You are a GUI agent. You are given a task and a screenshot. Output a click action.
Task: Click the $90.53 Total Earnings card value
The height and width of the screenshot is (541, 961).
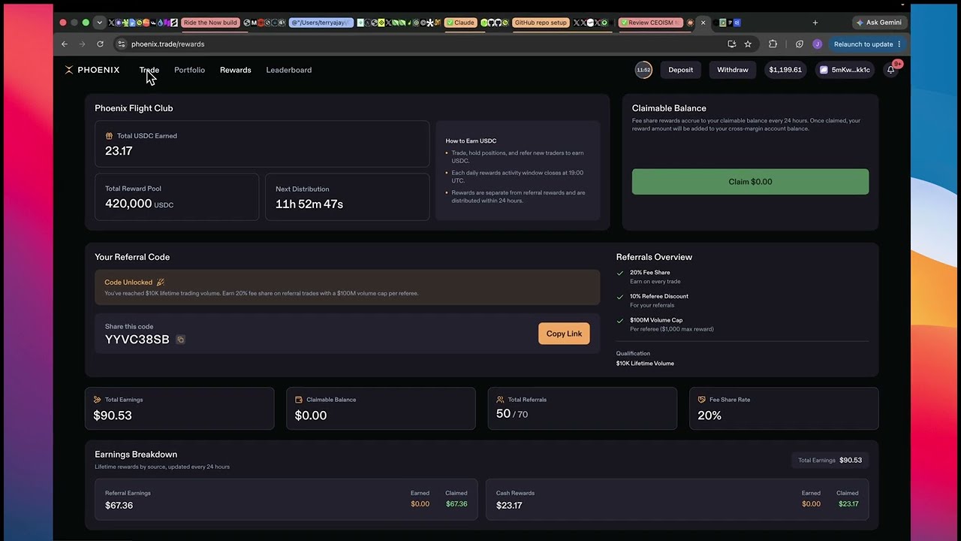[x=113, y=416]
